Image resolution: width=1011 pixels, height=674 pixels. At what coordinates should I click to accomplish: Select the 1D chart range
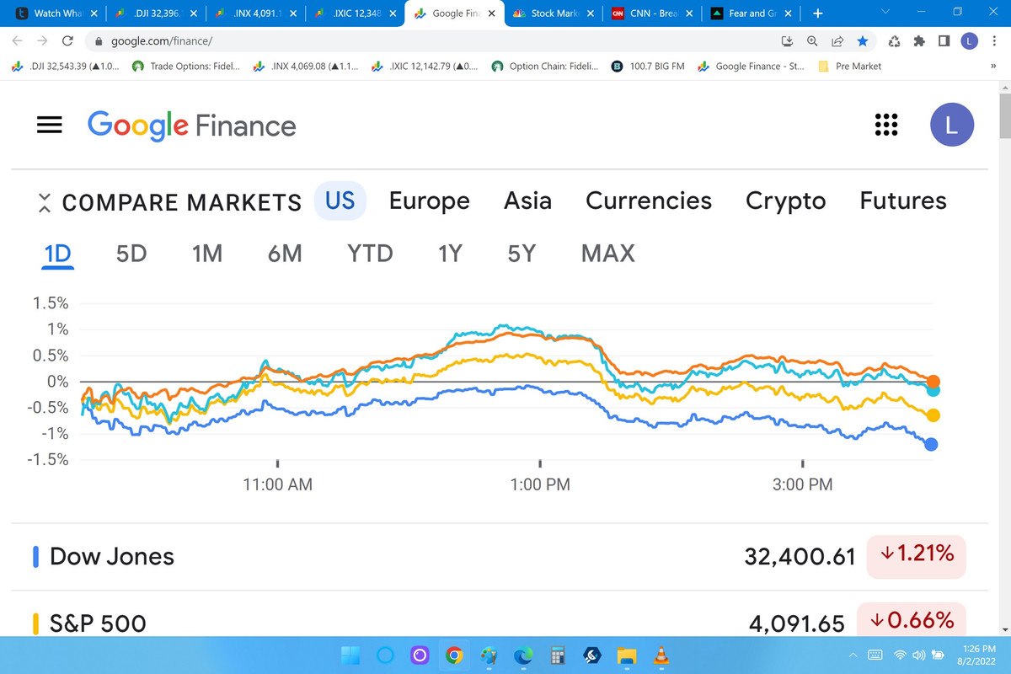point(58,253)
